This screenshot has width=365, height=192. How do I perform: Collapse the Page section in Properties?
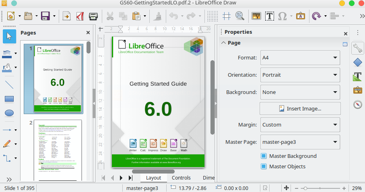click(223, 43)
